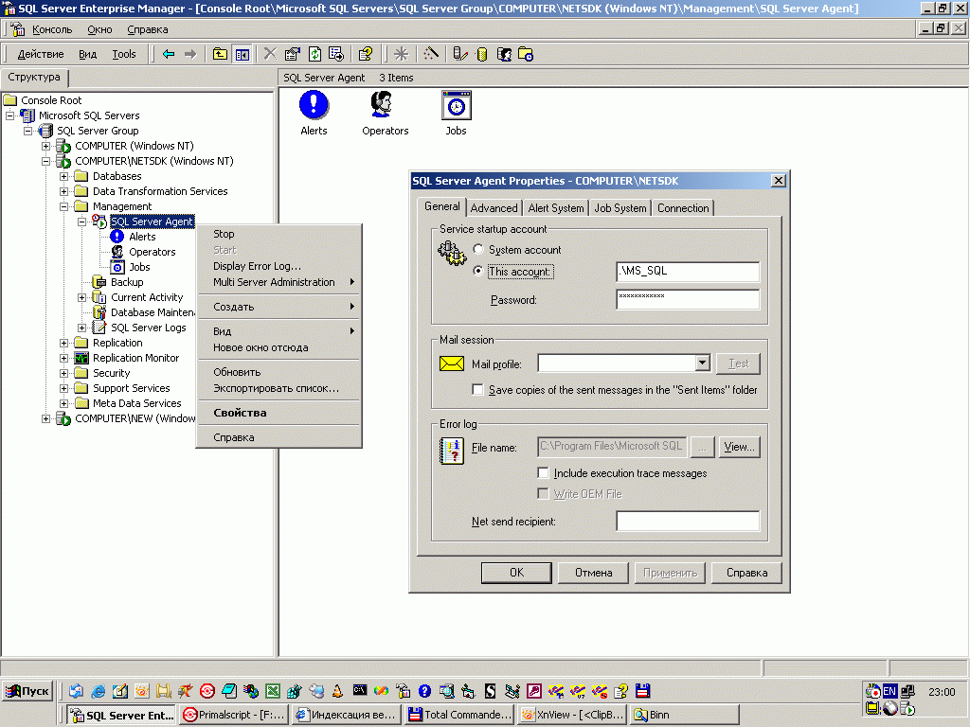
Task: Collapse the SQL Server Group node
Action: pyautogui.click(x=27, y=131)
